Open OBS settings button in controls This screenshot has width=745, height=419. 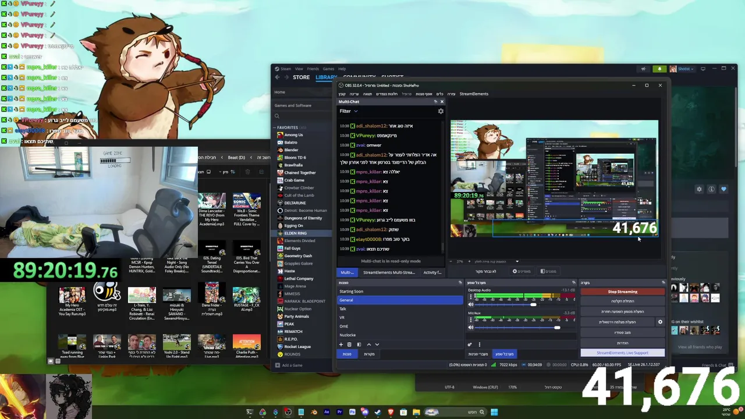pyautogui.click(x=622, y=343)
